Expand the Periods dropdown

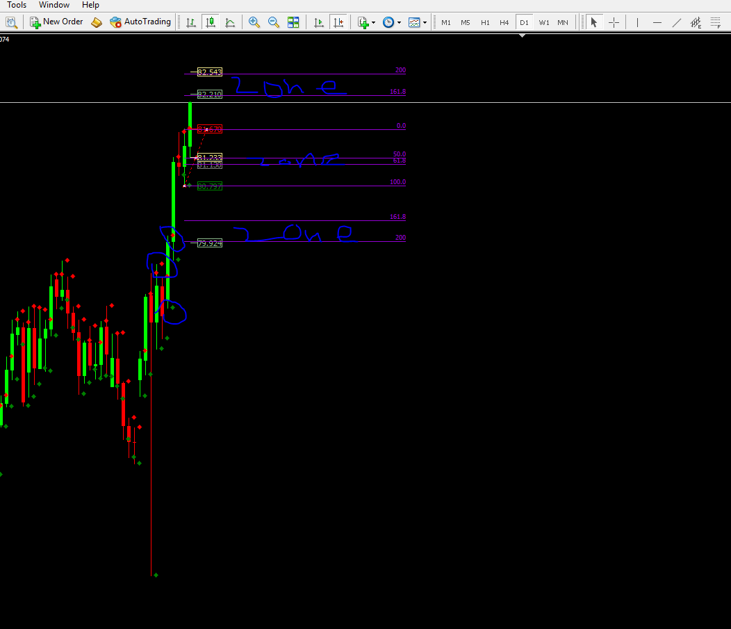[x=399, y=22]
